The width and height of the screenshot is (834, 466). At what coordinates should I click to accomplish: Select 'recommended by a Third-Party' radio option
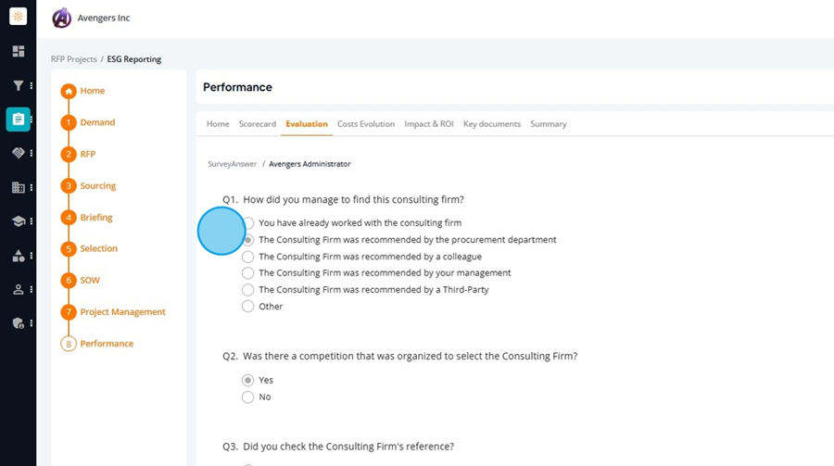[x=247, y=290]
